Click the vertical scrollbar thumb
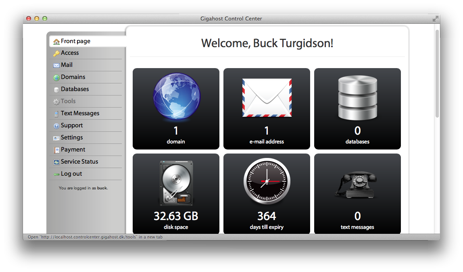Screen dimensions: 463x272 (x=437, y=74)
